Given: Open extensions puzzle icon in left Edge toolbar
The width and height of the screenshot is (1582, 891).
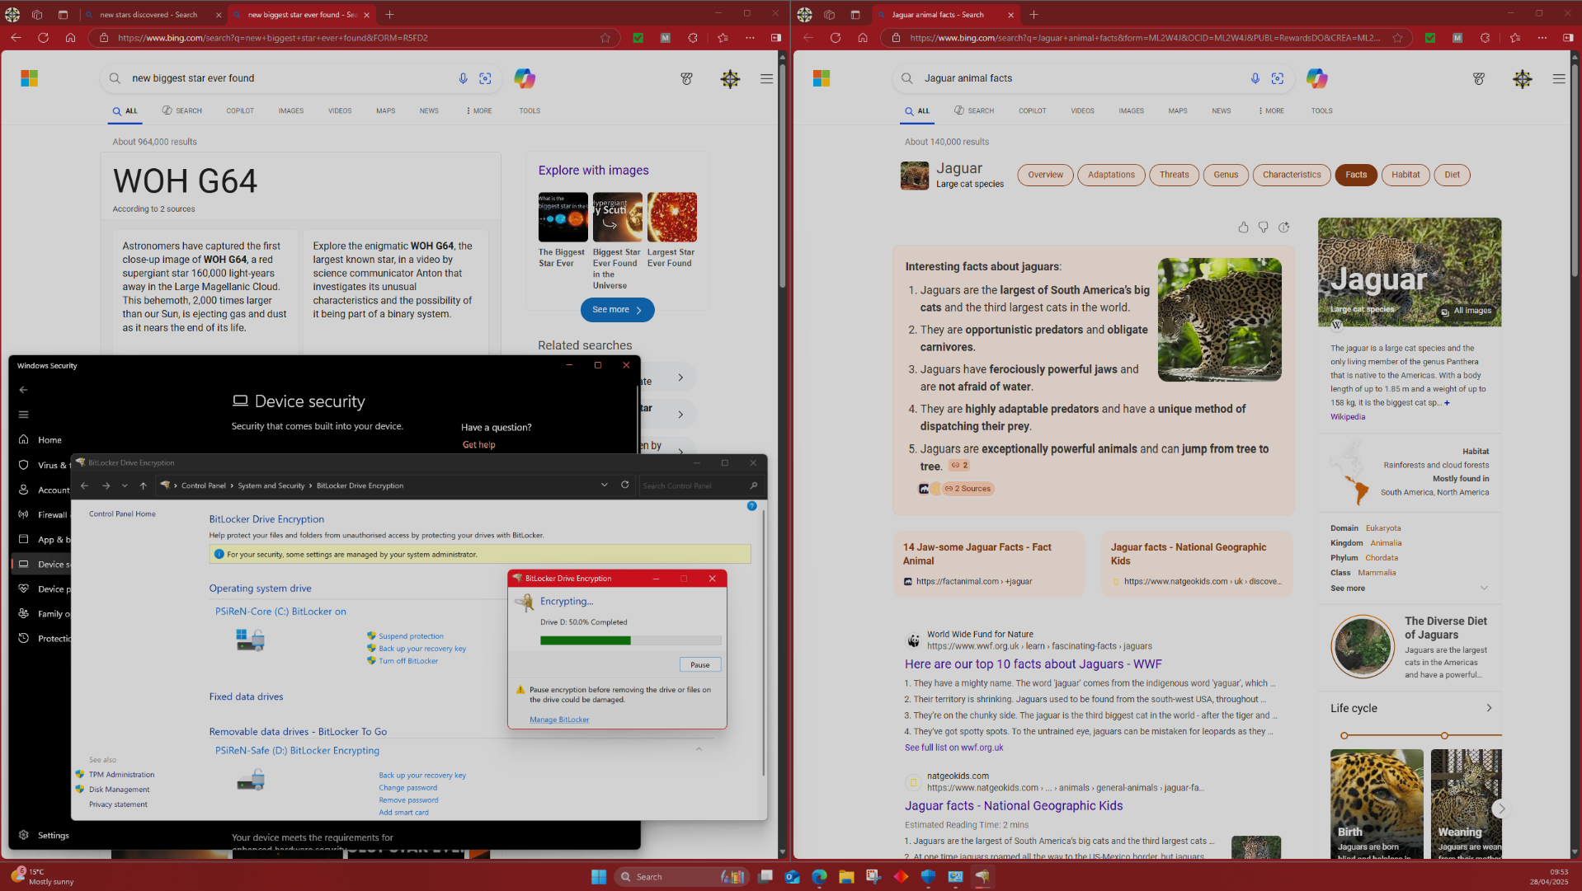Looking at the screenshot, I should (x=693, y=37).
